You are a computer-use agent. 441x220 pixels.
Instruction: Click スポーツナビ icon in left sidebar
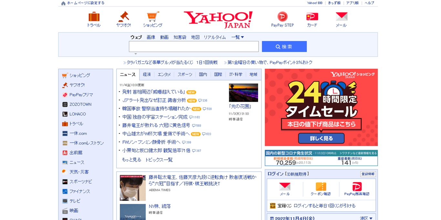coord(65,182)
